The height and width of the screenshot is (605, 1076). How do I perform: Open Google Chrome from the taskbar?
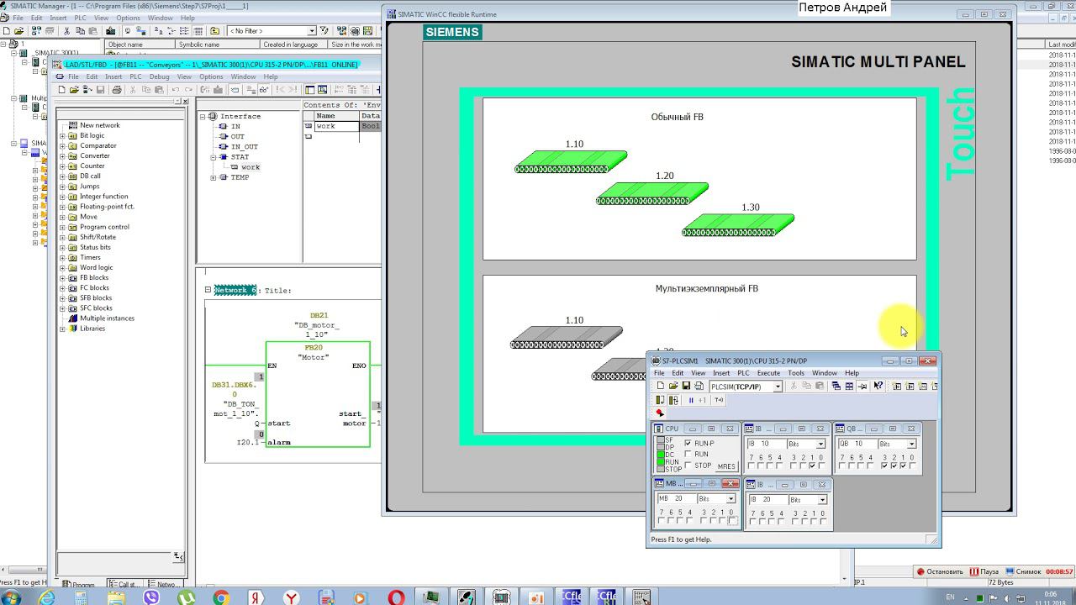click(221, 597)
